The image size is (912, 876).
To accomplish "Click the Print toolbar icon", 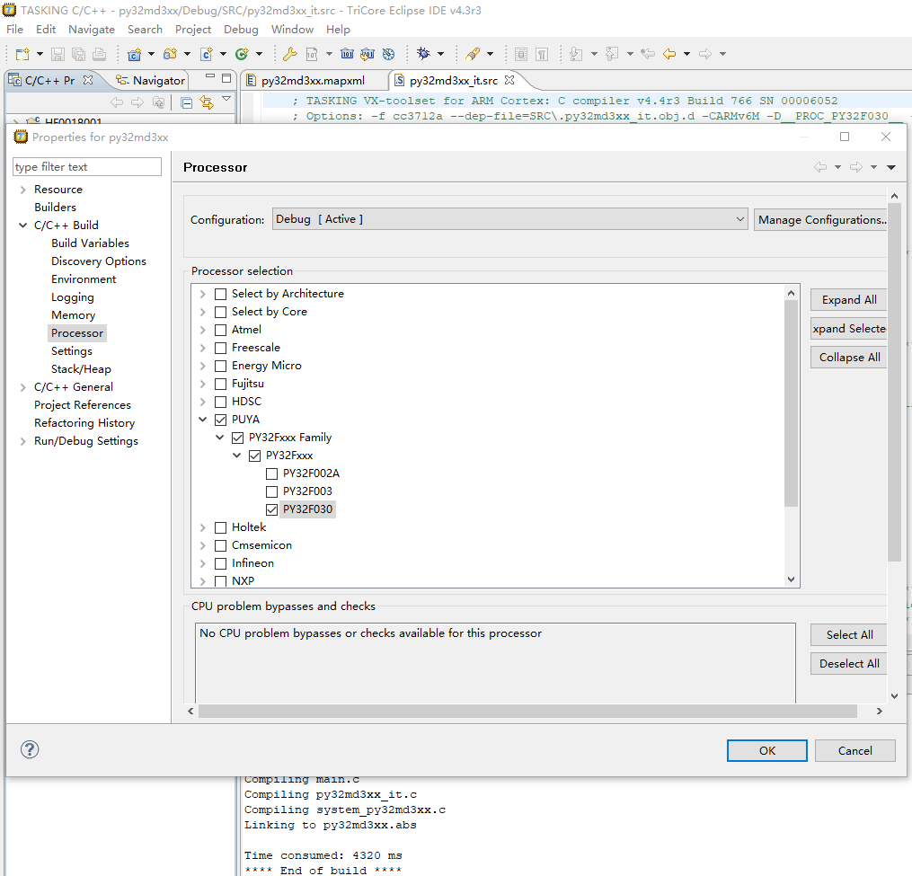I will click(100, 54).
